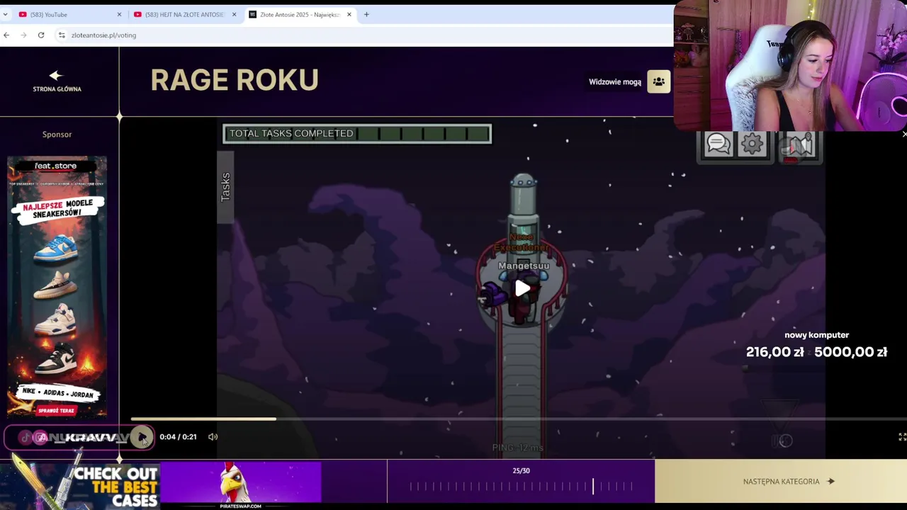Click the site info icon in address bar
Image resolution: width=907 pixels, height=510 pixels.
point(62,35)
